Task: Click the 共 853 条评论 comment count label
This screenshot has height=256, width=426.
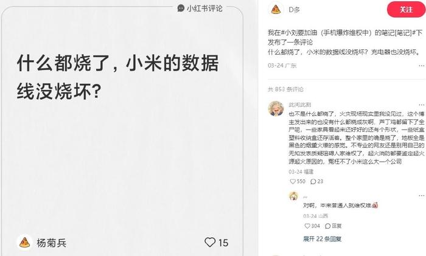Action: [285, 89]
